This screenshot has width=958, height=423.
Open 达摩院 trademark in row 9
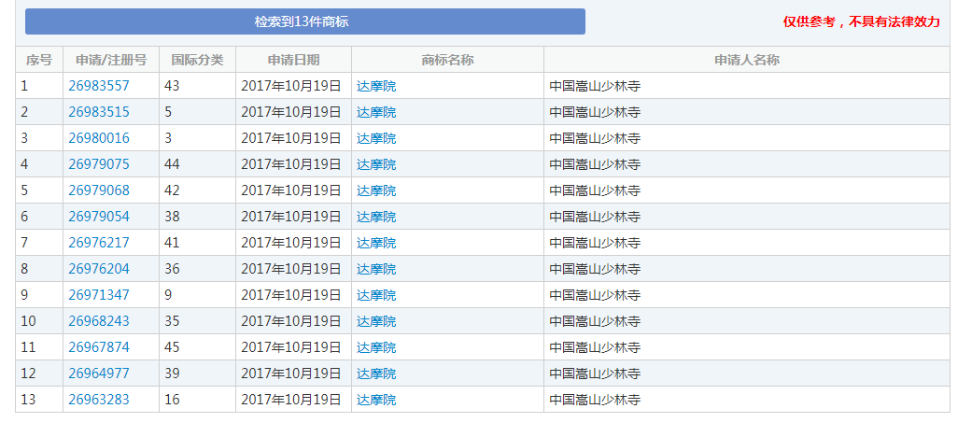[376, 295]
